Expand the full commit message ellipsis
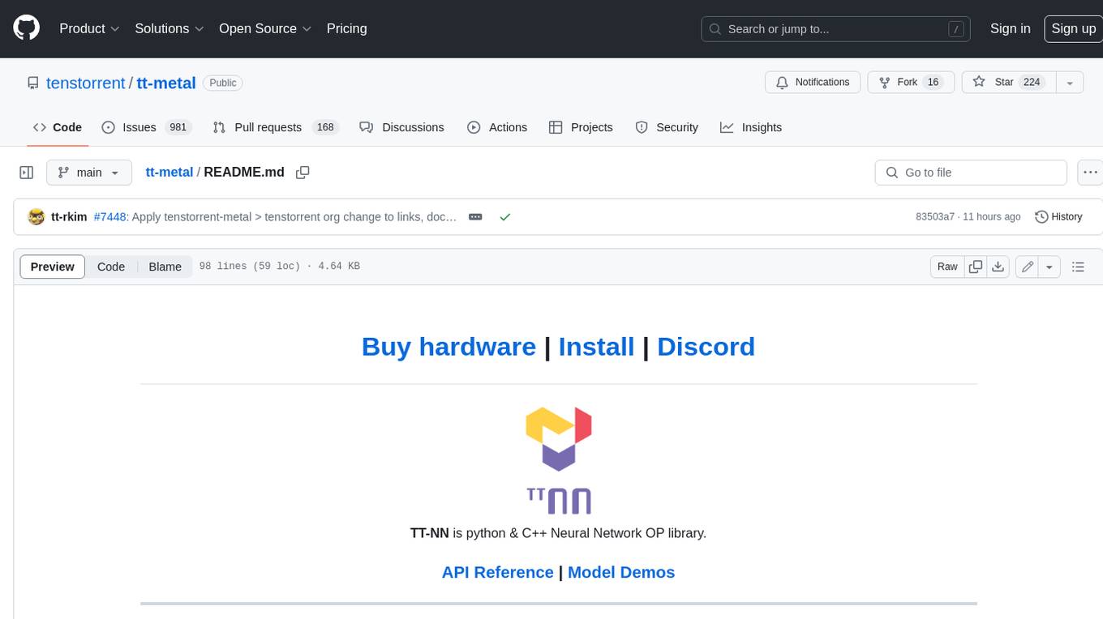 (476, 217)
